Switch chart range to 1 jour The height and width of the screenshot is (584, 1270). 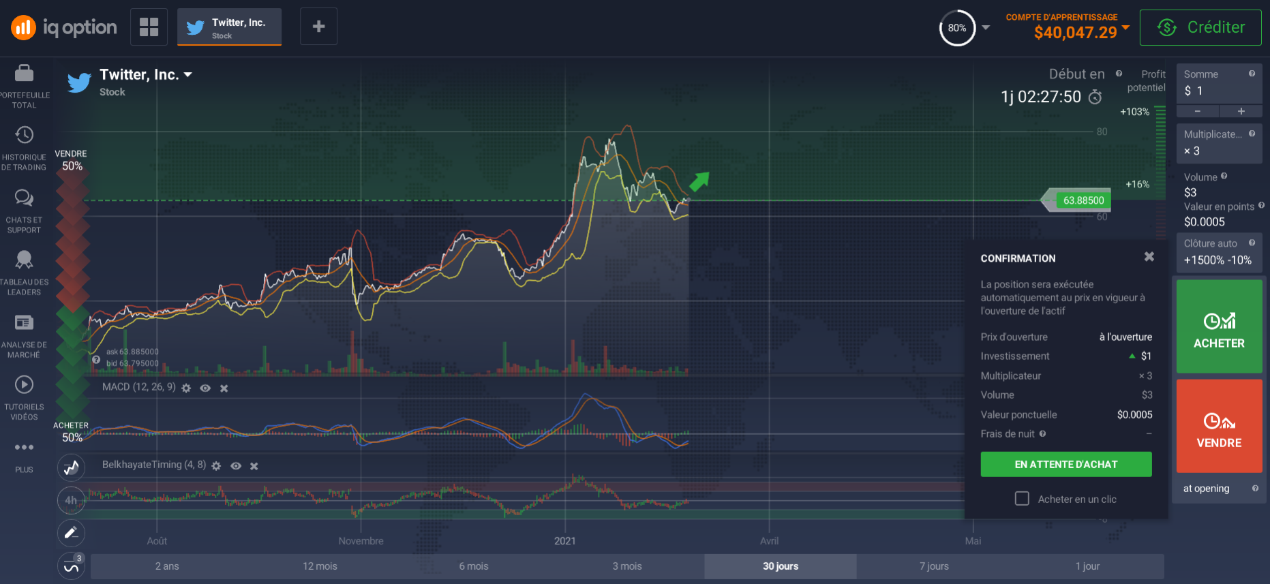(1087, 566)
